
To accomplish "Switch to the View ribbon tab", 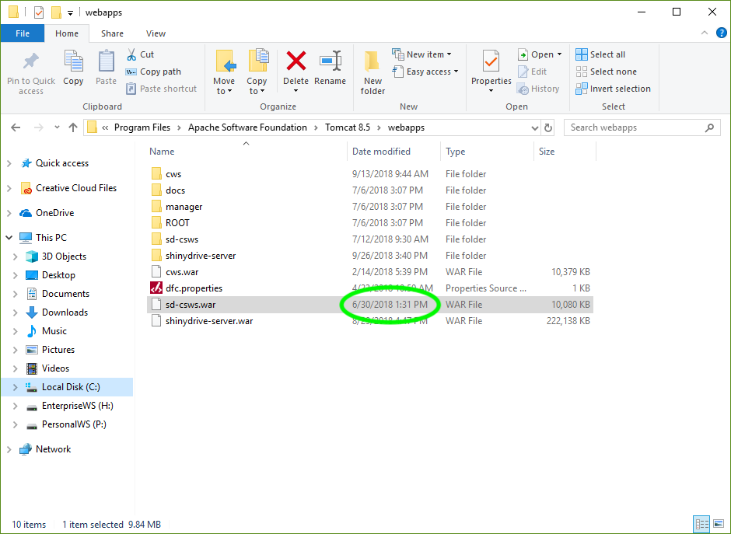I will coord(156,33).
